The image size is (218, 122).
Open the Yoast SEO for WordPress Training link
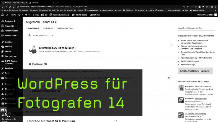click(x=196, y=100)
